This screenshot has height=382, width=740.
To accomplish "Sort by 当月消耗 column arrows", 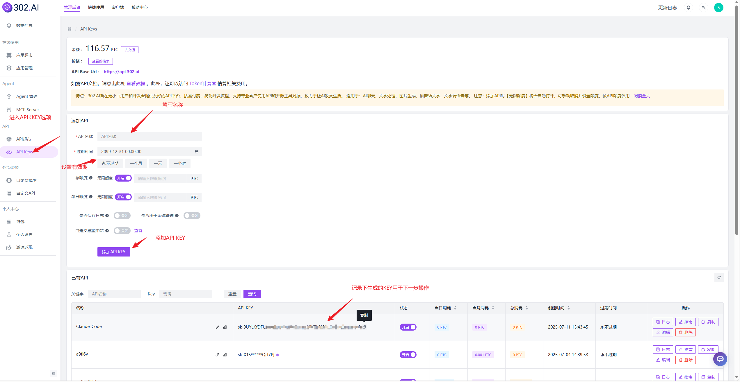I will pyautogui.click(x=493, y=308).
